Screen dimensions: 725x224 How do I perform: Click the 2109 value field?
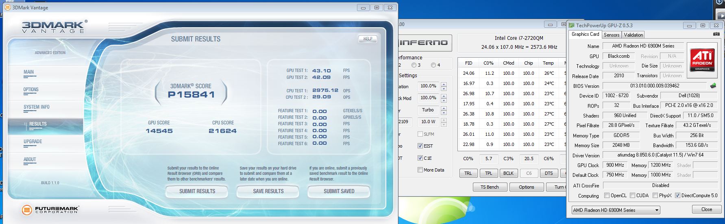(x=405, y=122)
